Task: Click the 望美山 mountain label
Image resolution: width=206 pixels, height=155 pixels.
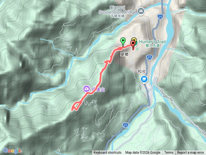Action: pos(98,90)
